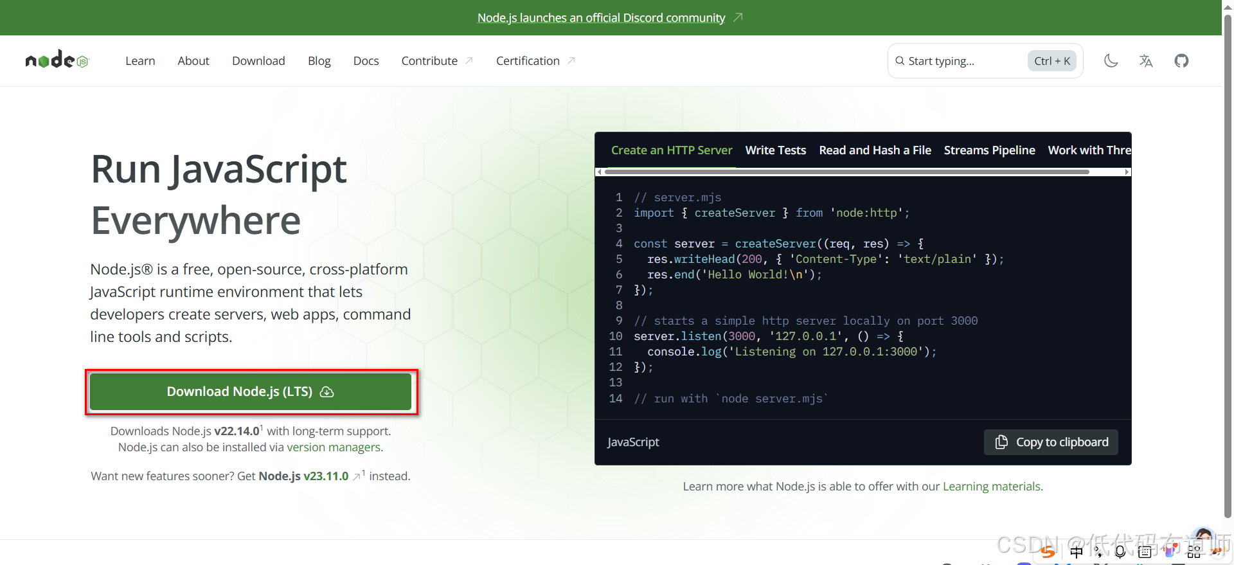Click the Sogou input method S logo

click(x=1048, y=551)
